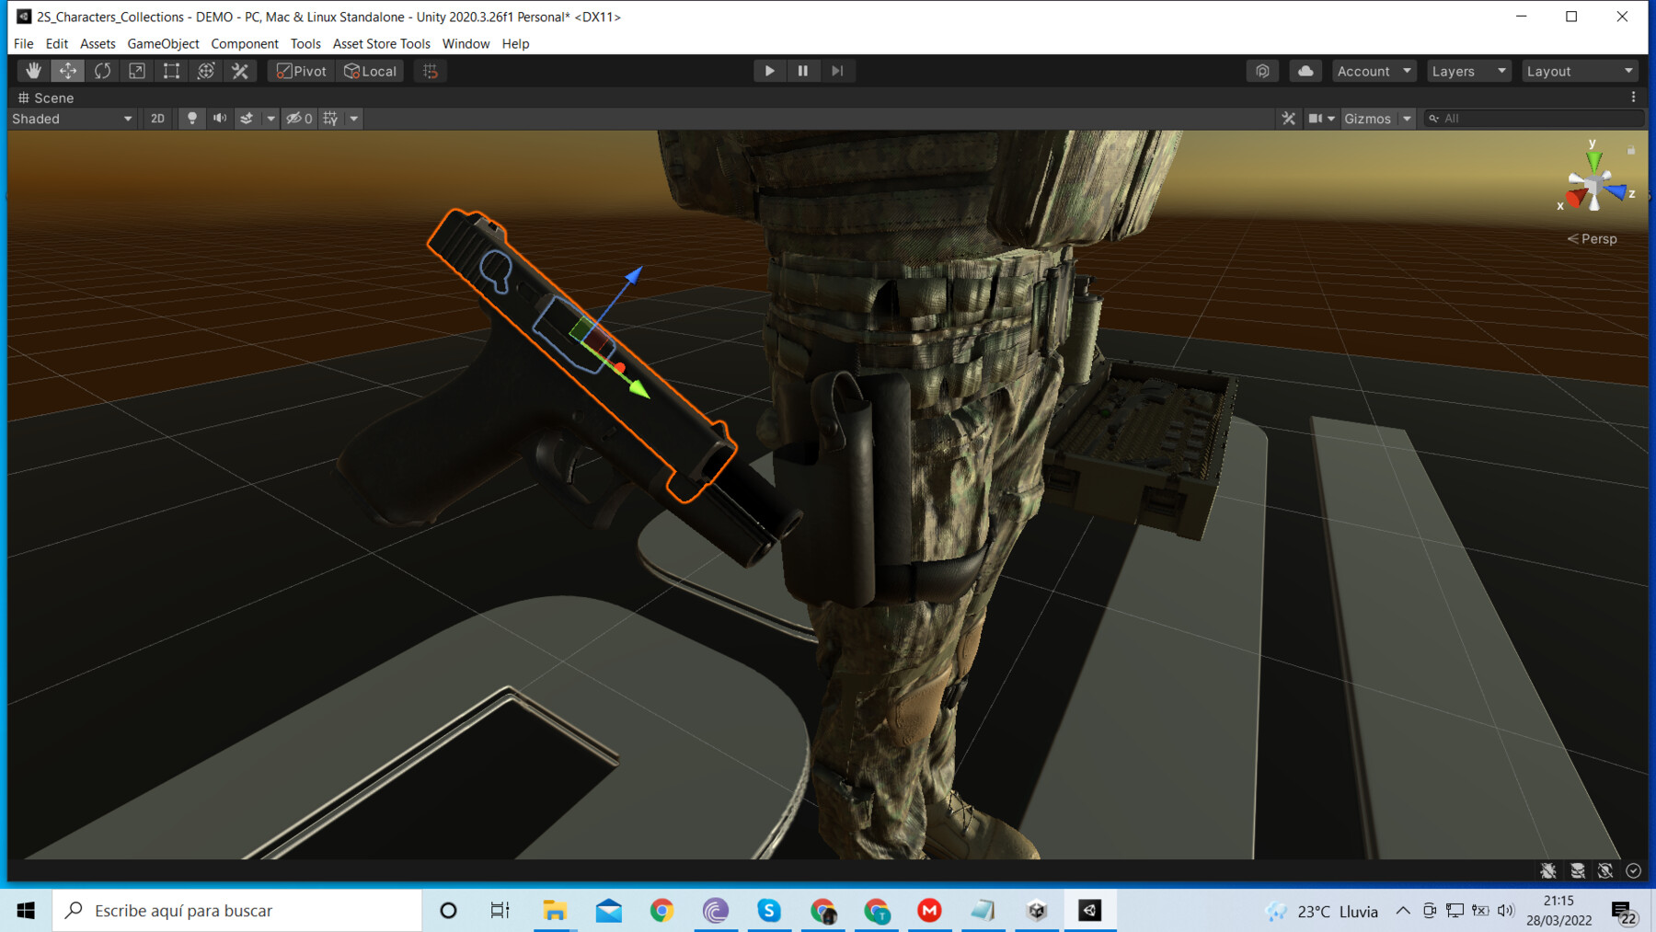1656x932 pixels.
Task: Focus the Scene search field
Action: (1533, 119)
